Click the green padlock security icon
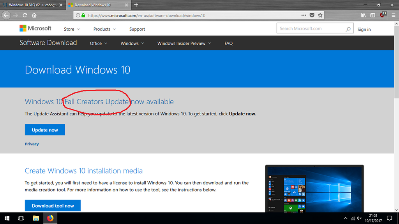Image resolution: width=399 pixels, height=224 pixels. 83,15
